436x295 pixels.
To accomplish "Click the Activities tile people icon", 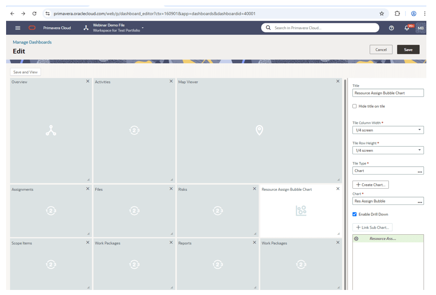I will pos(134,129).
